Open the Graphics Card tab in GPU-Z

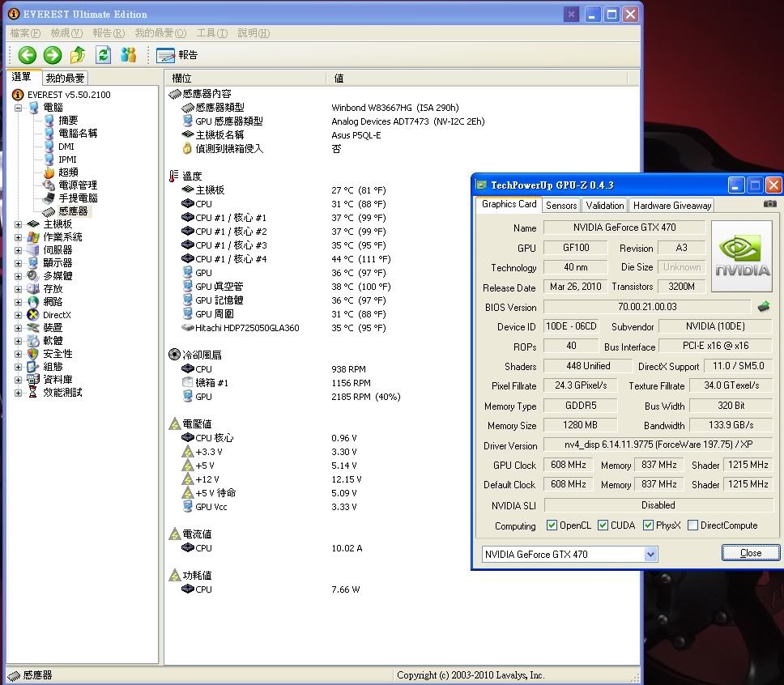(x=509, y=204)
